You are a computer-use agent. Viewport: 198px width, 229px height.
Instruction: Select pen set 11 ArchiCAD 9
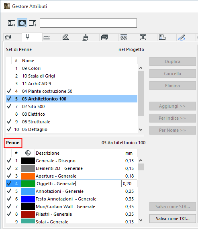(x=71, y=84)
